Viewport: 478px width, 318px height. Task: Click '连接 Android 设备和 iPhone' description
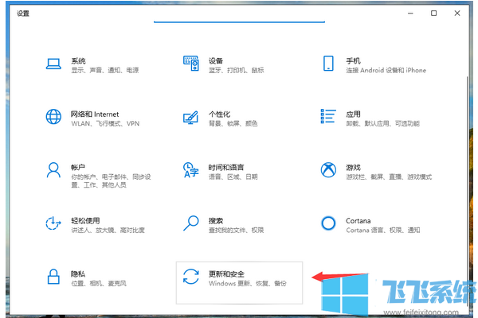(386, 70)
